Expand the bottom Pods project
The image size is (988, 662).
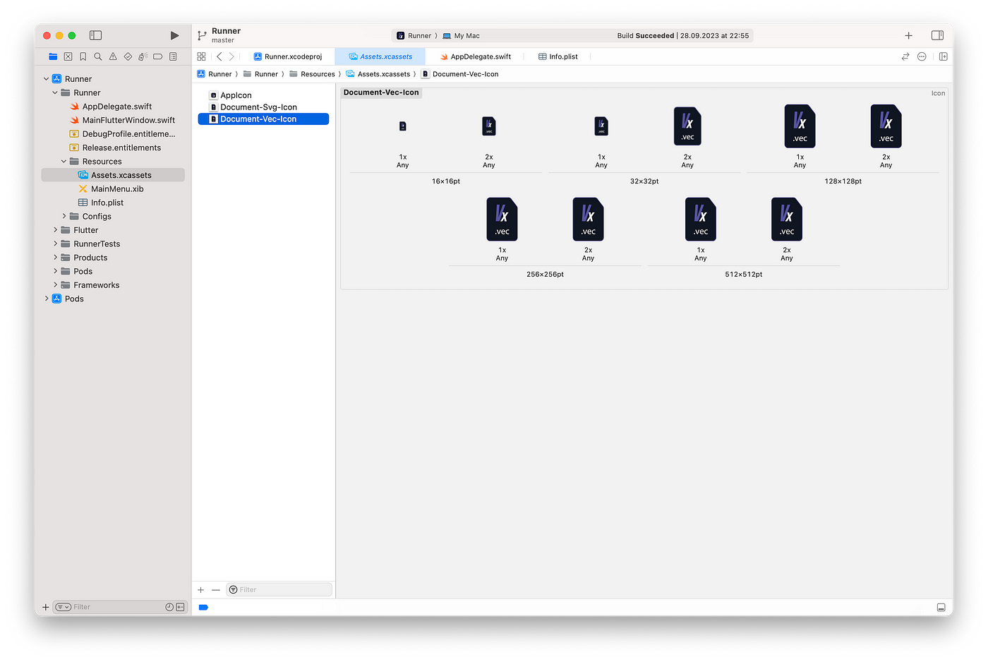click(46, 299)
